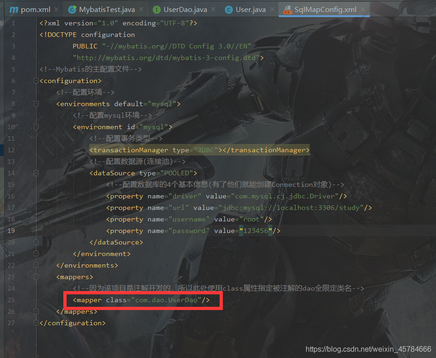
Task: Close the UserDao.java tab
Action: tap(213, 9)
